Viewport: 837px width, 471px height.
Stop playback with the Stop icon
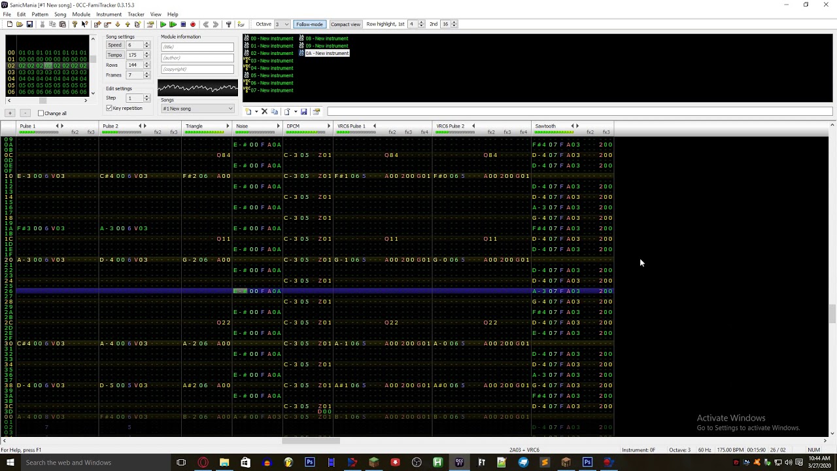pyautogui.click(x=183, y=24)
